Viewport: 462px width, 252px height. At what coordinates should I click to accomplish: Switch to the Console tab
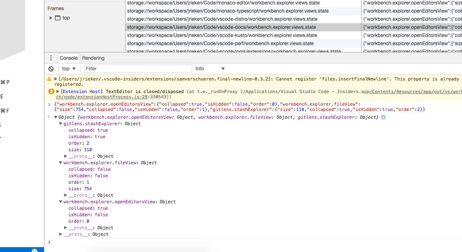point(68,58)
